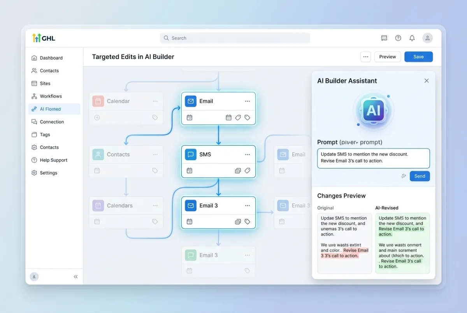Click the Email node's blue envelope icon
Screen dimensions: 467x313
190,101
